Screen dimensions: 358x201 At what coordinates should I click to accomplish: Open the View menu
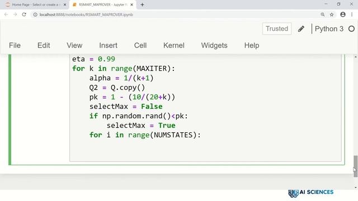pos(74,45)
